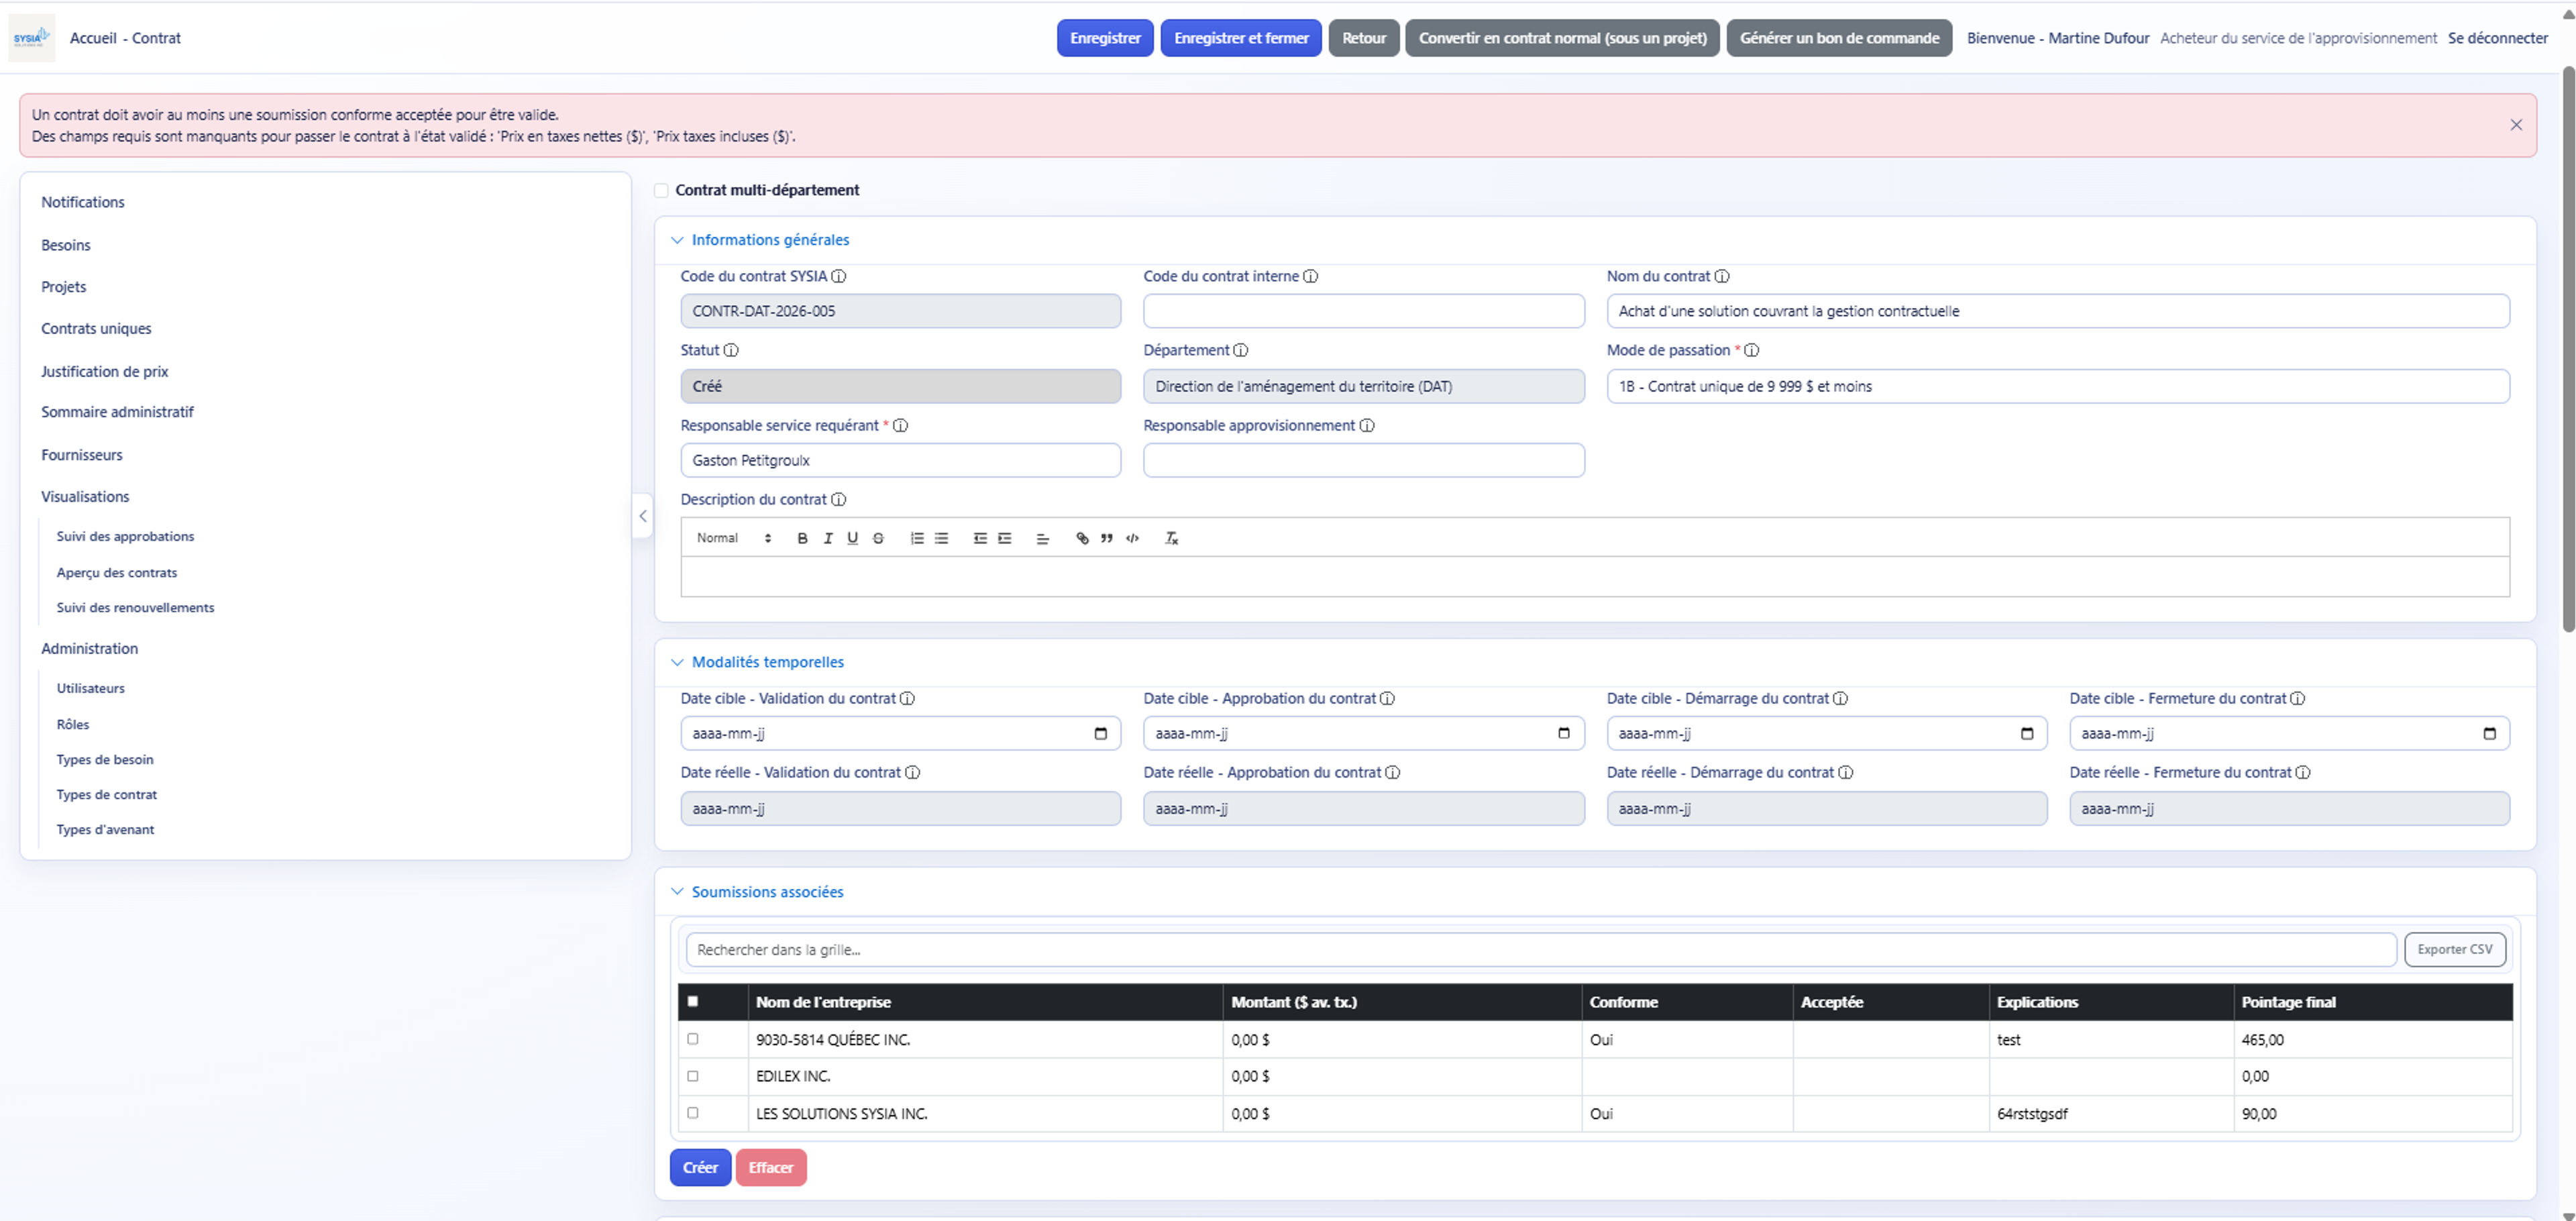Open the Responsable service requérant field

[x=900, y=460]
